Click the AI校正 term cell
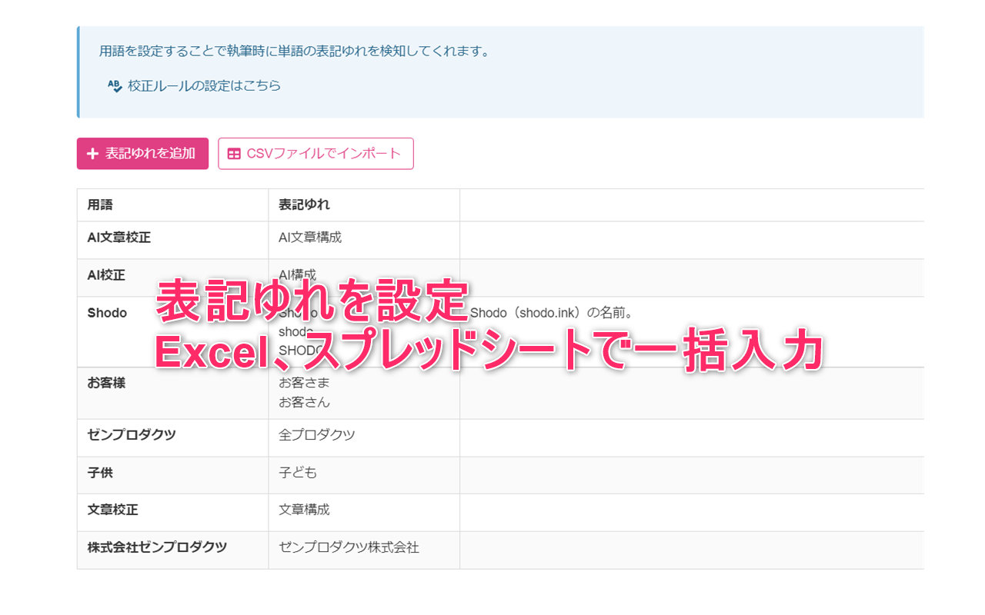This screenshot has height=615, width=985. [172, 278]
